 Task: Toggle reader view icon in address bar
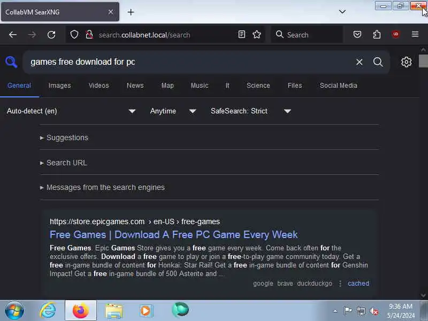pyautogui.click(x=242, y=34)
